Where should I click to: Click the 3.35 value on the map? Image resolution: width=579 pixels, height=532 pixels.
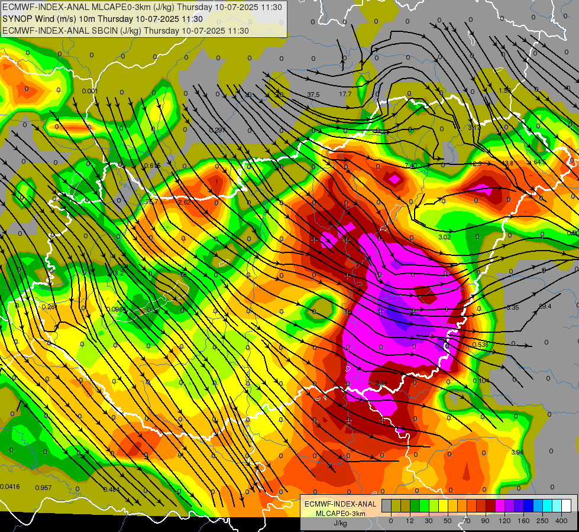[x=513, y=307]
